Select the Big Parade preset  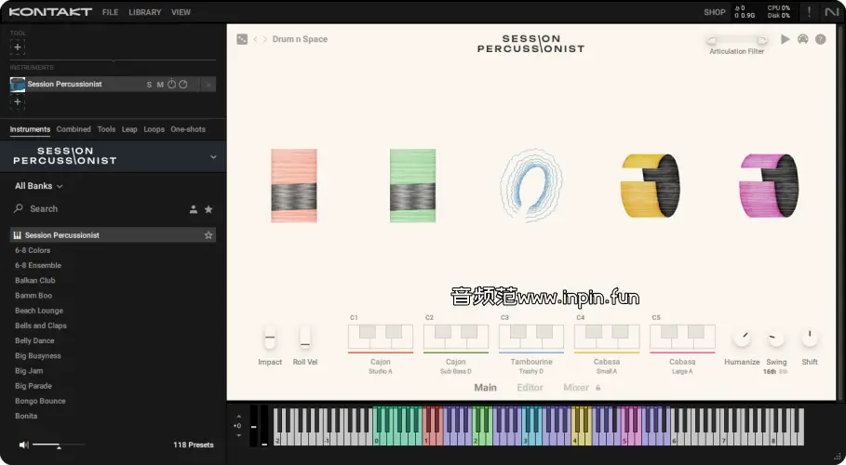point(34,386)
